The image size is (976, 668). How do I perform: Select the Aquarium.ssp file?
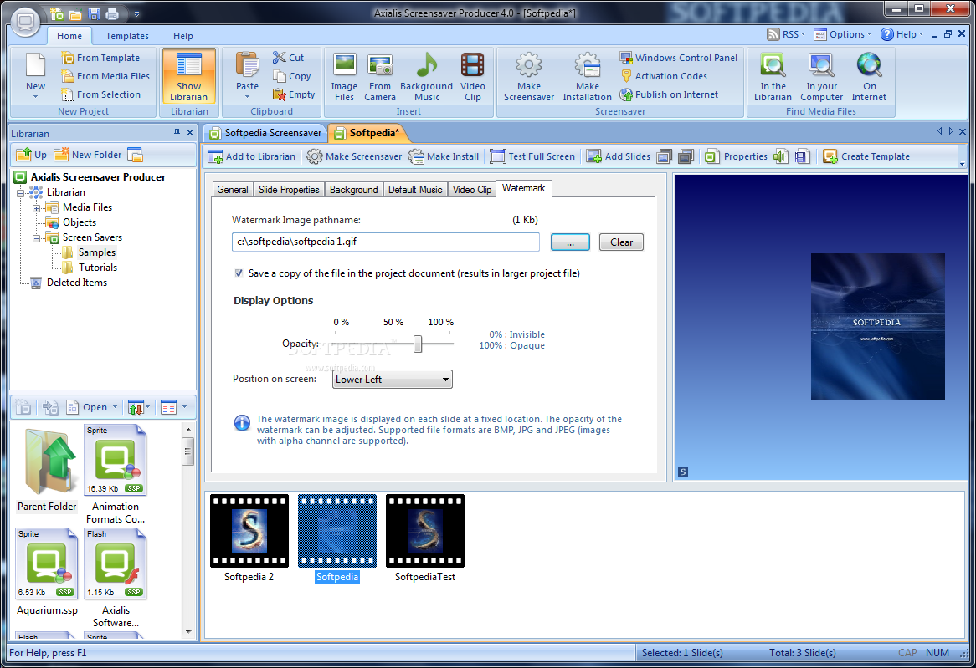[x=48, y=572]
